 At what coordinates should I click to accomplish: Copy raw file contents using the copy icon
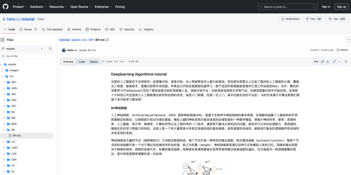point(322,62)
